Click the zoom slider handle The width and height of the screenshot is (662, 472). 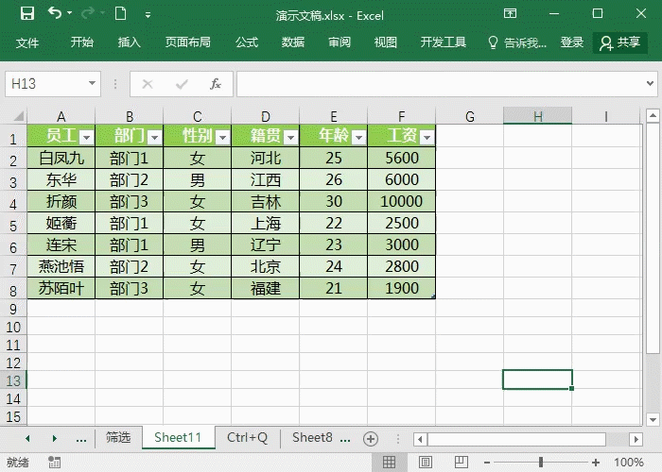click(x=541, y=463)
